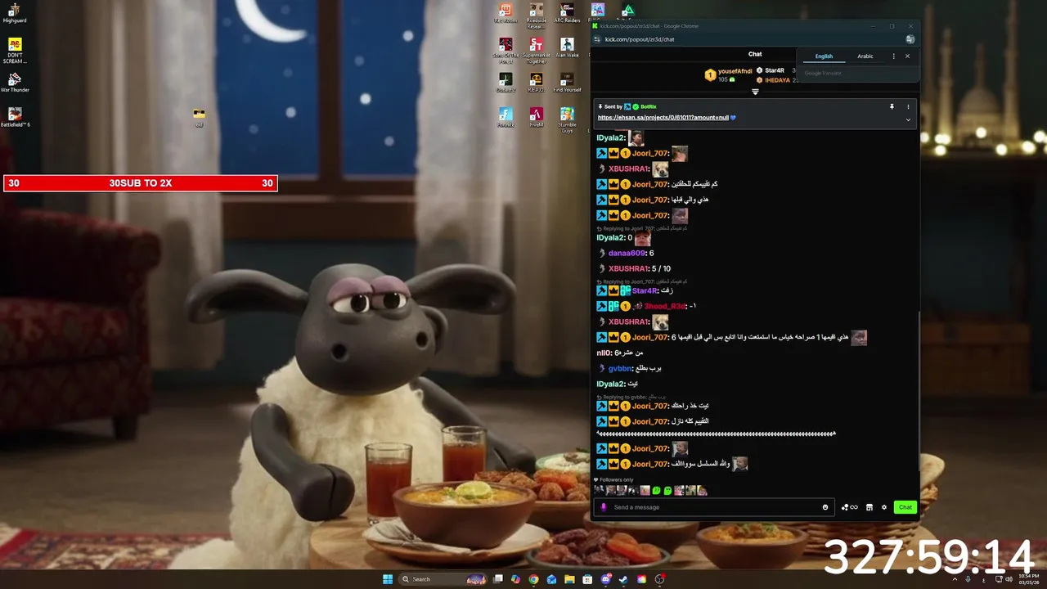Click 3hood_R3d username in chat
The image size is (1047, 589).
[x=665, y=306]
